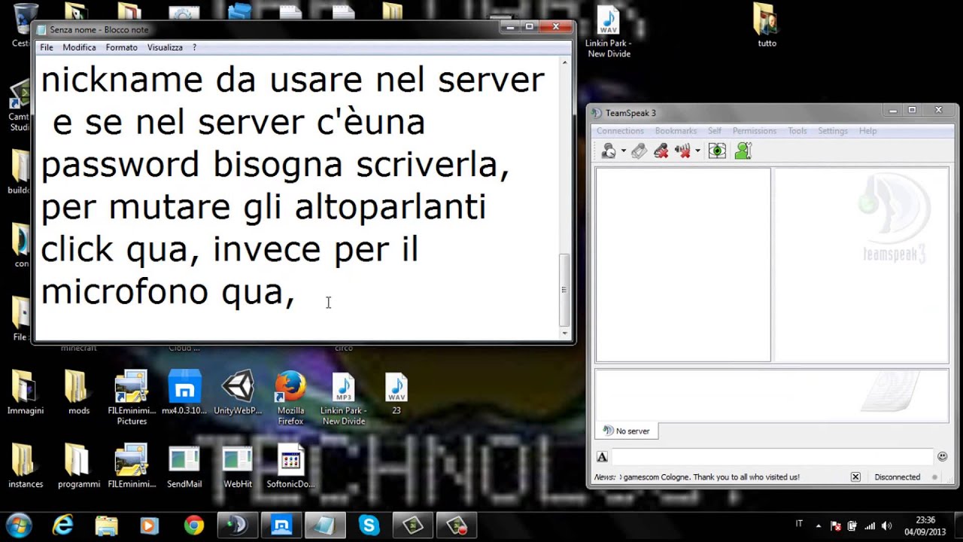This screenshot has width=963, height=542.
Task: Open the Permissions menu in TeamSpeak
Action: click(x=755, y=131)
